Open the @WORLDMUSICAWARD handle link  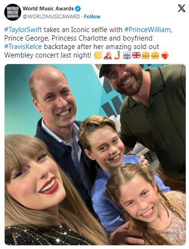click(51, 17)
